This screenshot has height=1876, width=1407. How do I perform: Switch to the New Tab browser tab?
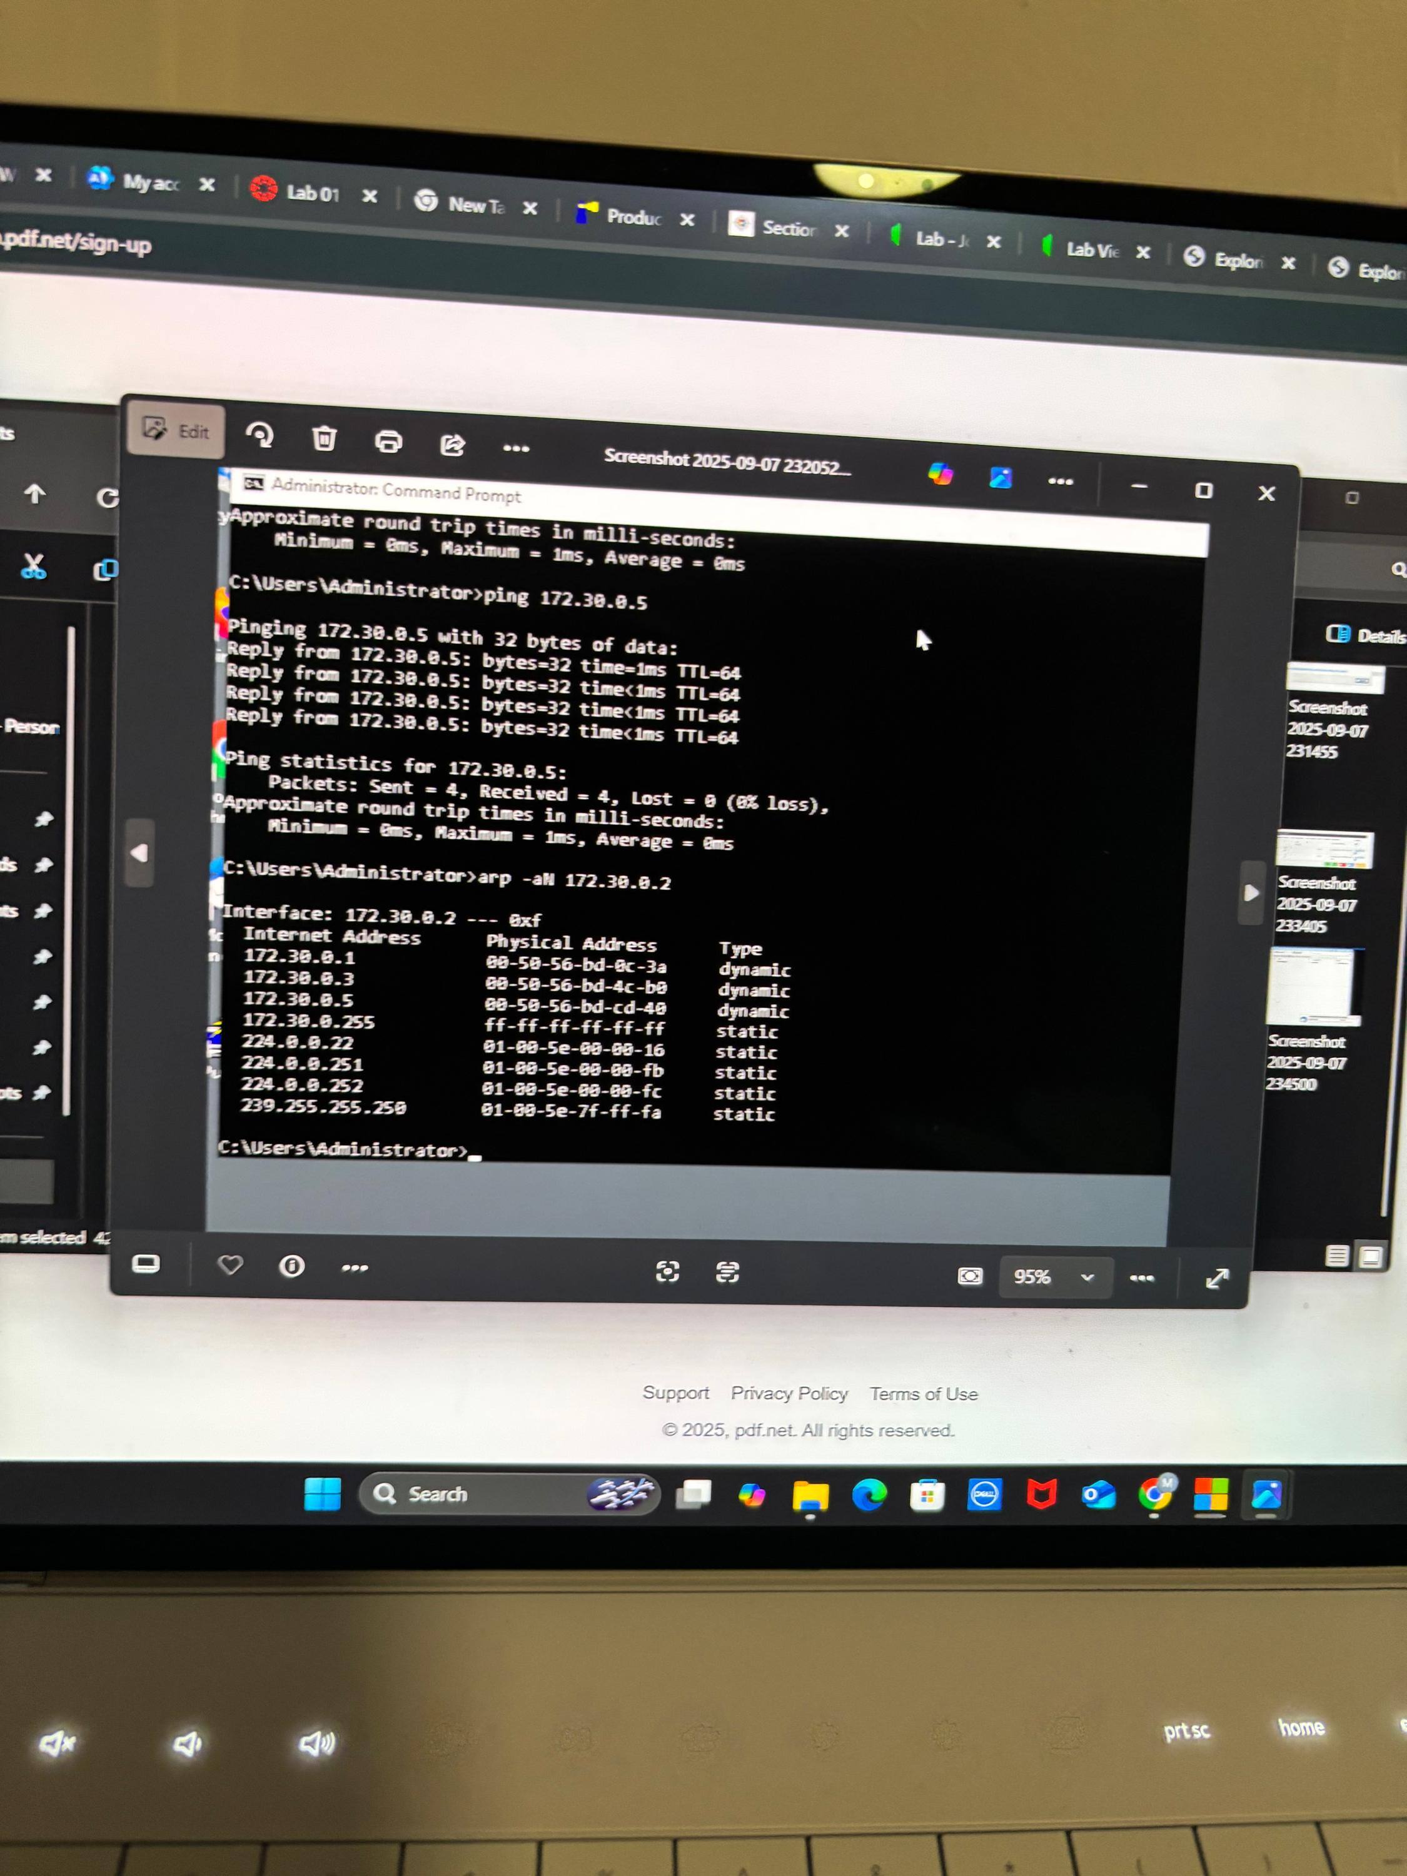click(x=475, y=204)
